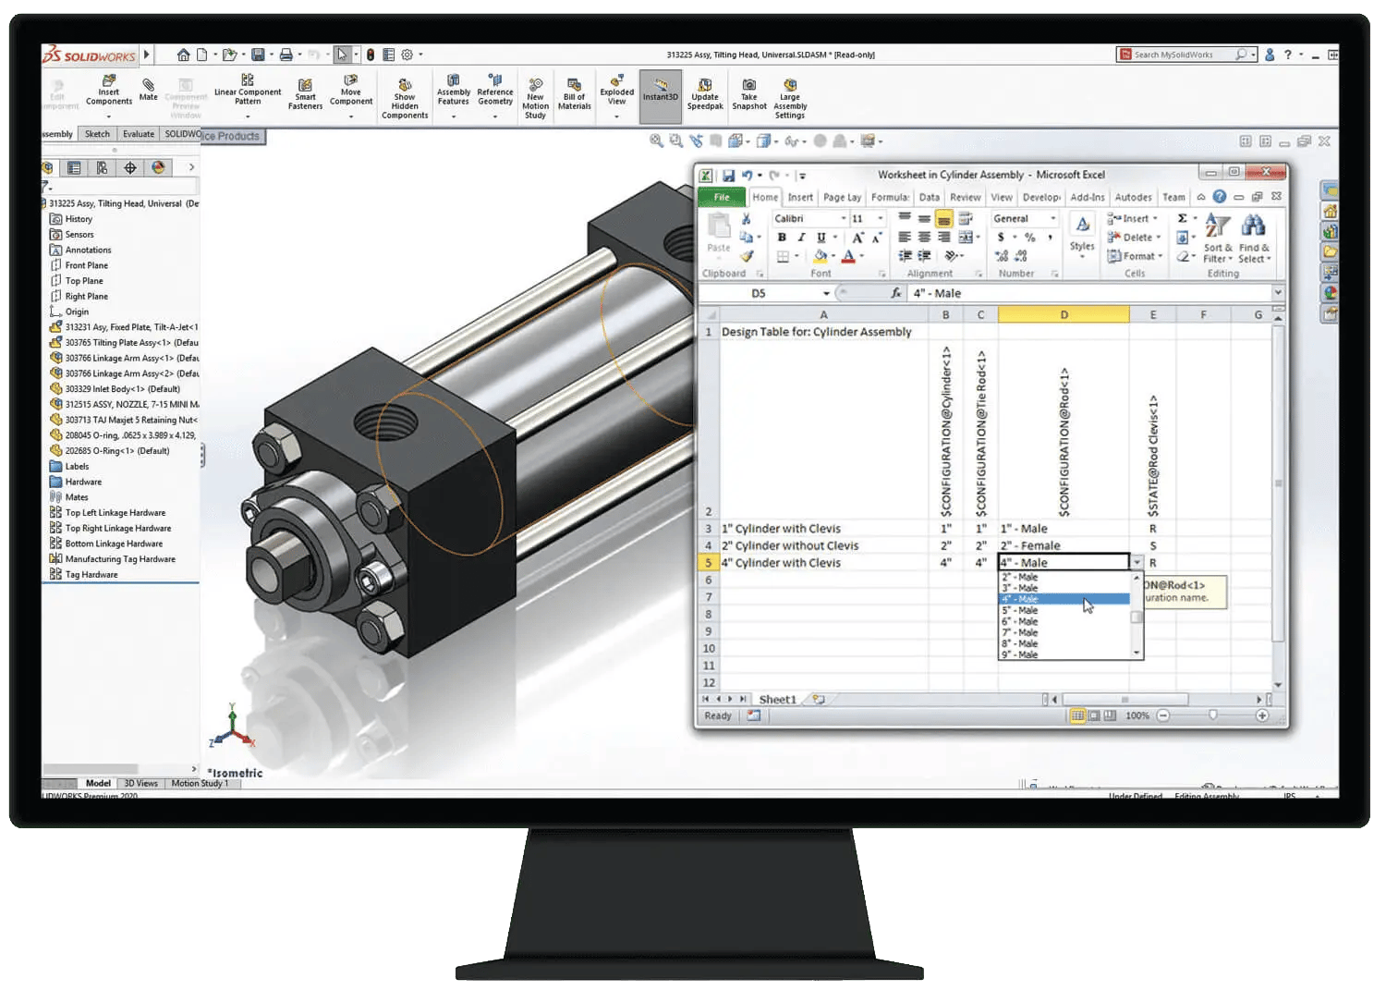The image size is (1386, 990).
Task: Click Fill Color paint bucket in Excel
Action: pyautogui.click(x=821, y=256)
